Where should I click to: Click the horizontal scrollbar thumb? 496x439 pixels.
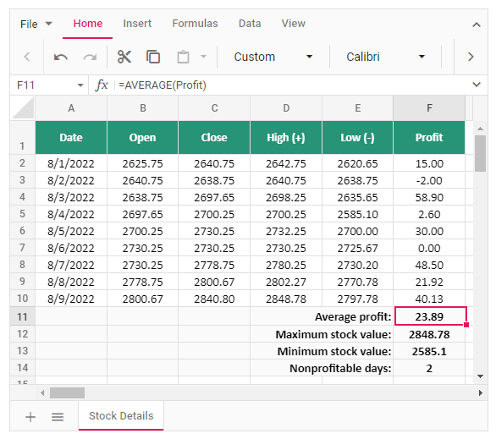(68, 392)
